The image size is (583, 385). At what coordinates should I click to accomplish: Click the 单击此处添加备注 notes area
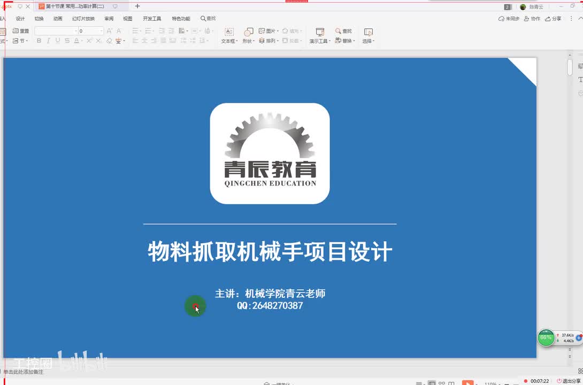point(24,372)
